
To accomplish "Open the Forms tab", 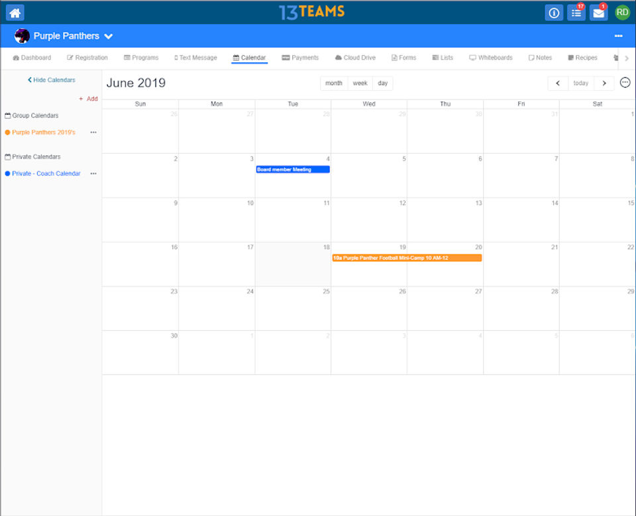I will click(404, 58).
